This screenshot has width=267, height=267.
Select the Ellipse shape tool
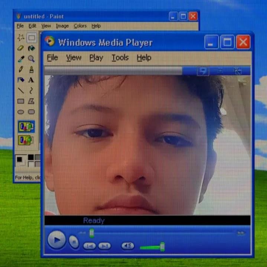pyautogui.click(x=21, y=112)
